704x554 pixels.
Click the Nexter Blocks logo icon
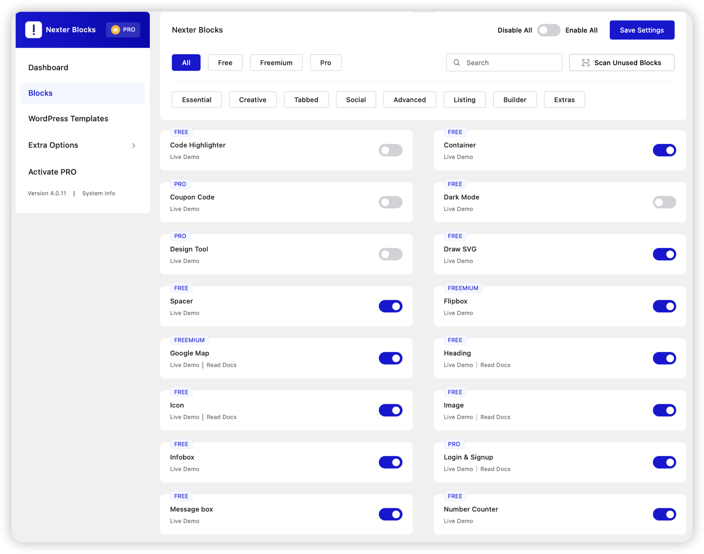[33, 30]
